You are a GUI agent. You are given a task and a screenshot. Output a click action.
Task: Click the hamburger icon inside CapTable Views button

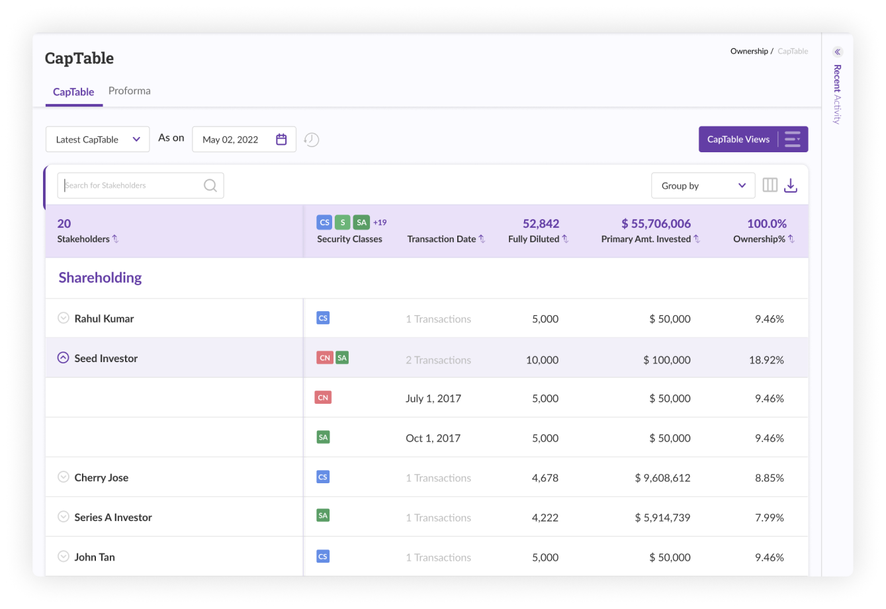(792, 139)
